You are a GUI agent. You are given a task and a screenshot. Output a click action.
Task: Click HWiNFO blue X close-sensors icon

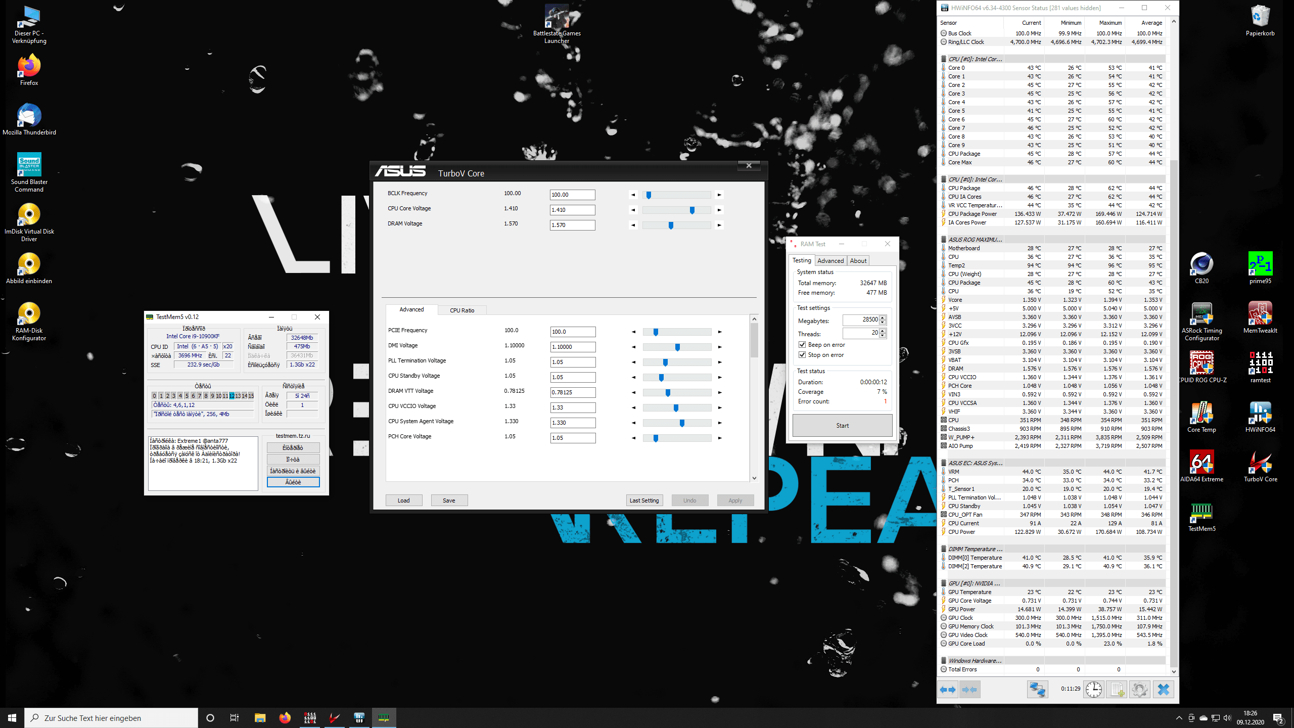pyautogui.click(x=1163, y=689)
